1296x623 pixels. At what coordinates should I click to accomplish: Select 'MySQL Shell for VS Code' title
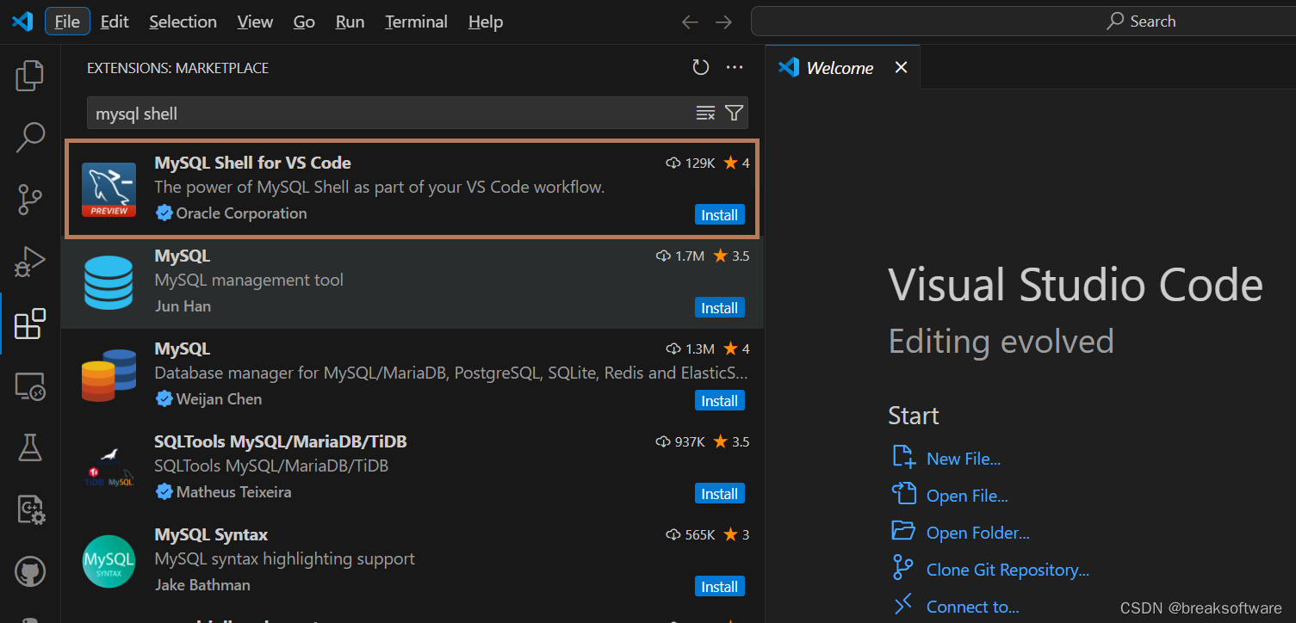coord(252,163)
